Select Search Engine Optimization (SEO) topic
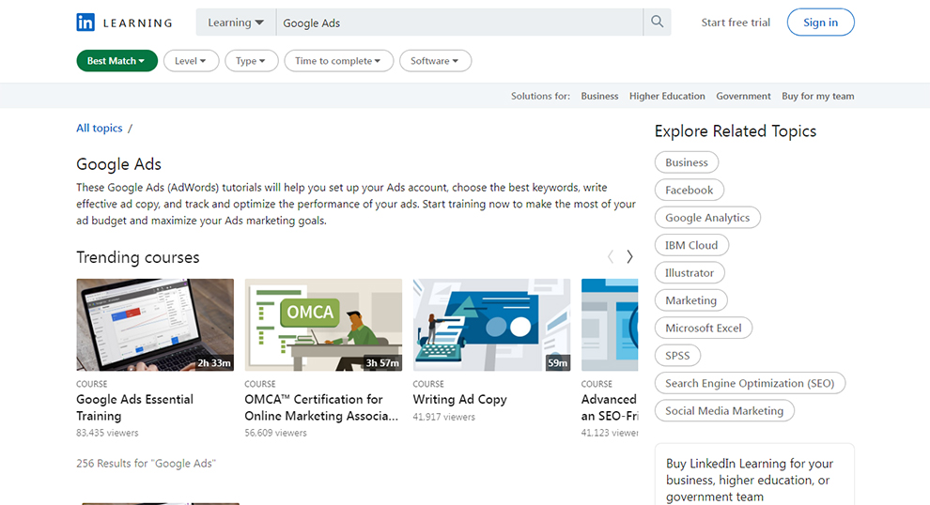 pyautogui.click(x=750, y=383)
